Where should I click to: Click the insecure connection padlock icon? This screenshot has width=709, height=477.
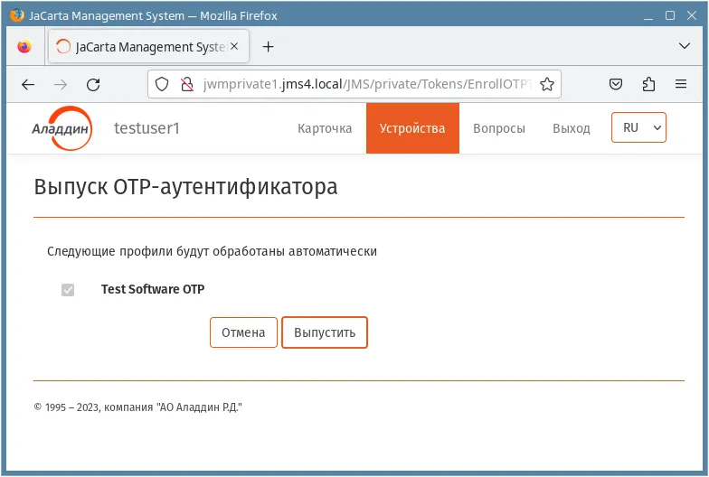click(x=186, y=84)
